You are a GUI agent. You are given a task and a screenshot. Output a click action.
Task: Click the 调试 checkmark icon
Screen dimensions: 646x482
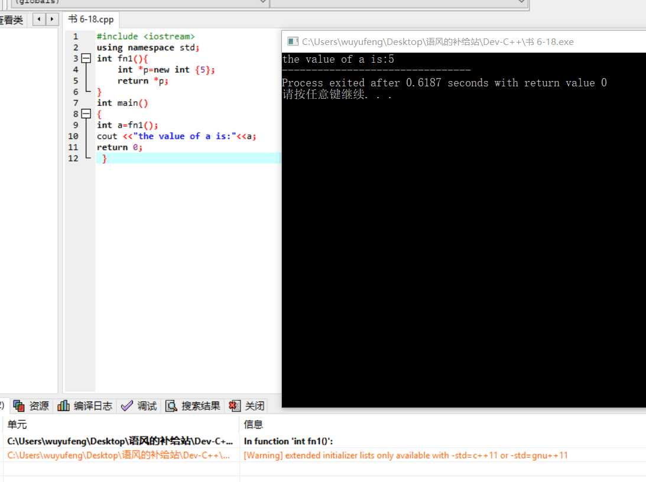pos(127,406)
